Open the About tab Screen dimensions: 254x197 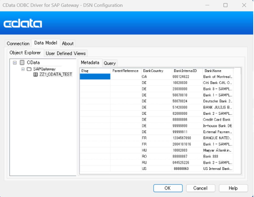(68, 44)
